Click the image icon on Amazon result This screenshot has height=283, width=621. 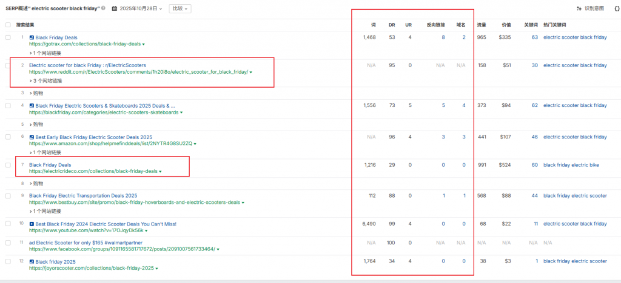32,137
